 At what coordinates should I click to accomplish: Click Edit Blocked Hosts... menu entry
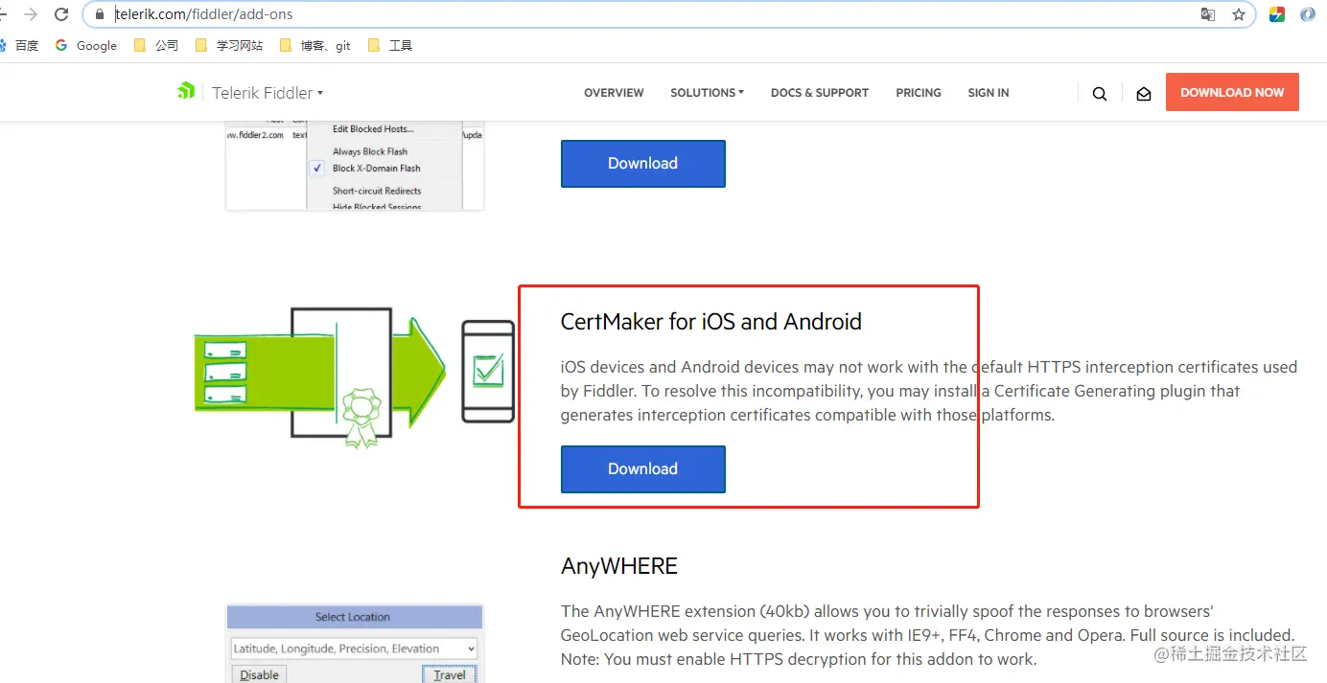click(x=373, y=128)
